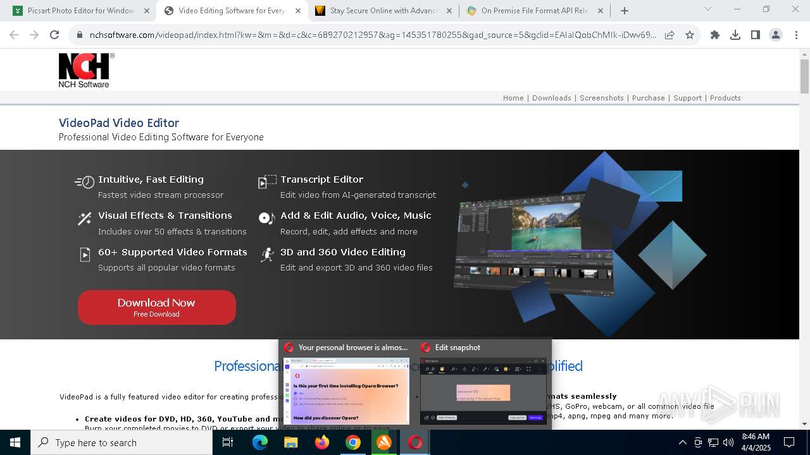810x455 pixels.
Task: Open Chrome three-dot menu
Action: coord(796,35)
